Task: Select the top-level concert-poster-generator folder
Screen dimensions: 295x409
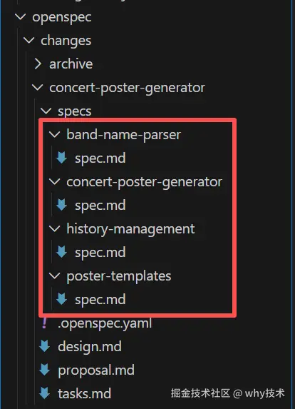Action: pos(127,88)
